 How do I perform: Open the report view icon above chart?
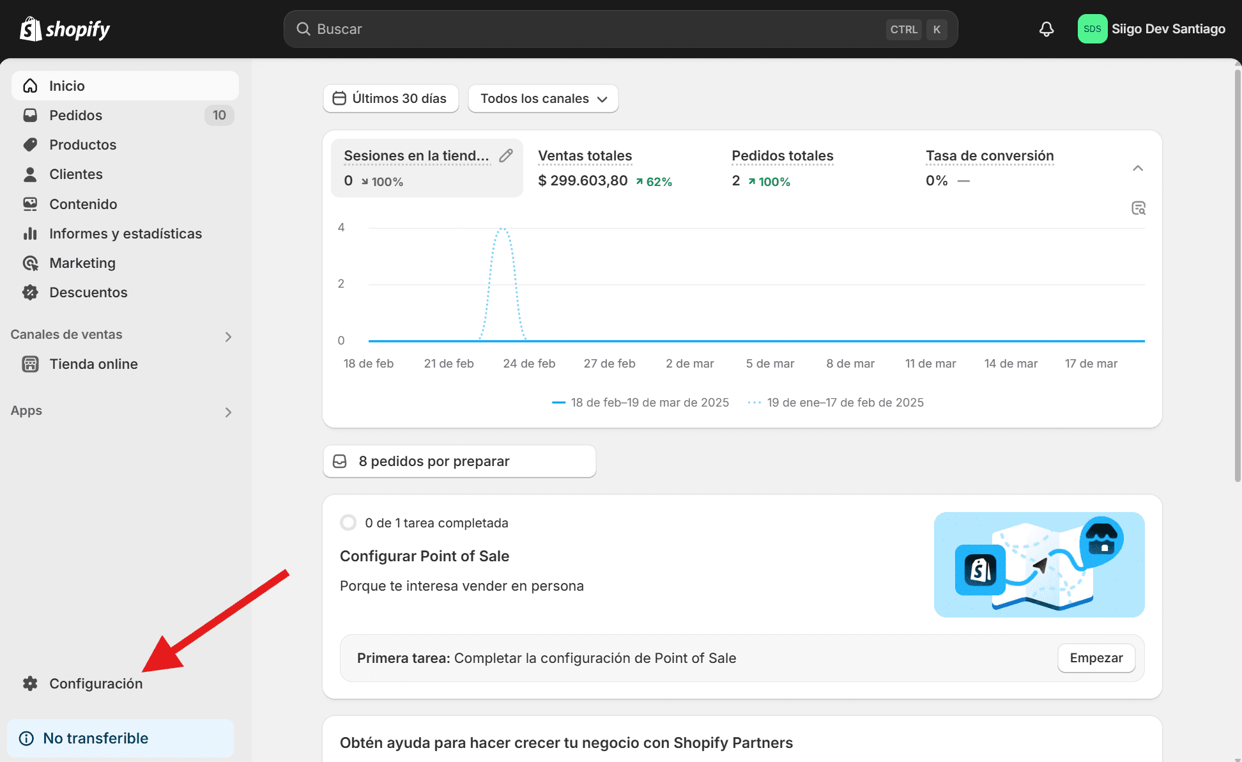[x=1138, y=208]
